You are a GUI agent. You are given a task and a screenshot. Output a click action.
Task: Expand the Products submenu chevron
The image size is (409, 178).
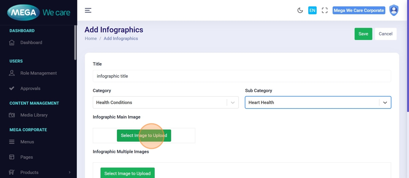[x=69, y=173]
